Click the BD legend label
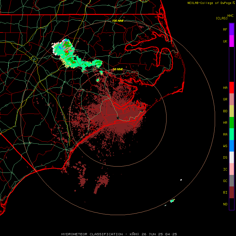 (225, 111)
